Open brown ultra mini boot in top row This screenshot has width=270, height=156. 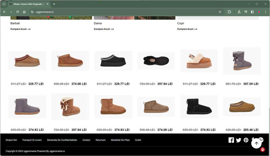70,61
